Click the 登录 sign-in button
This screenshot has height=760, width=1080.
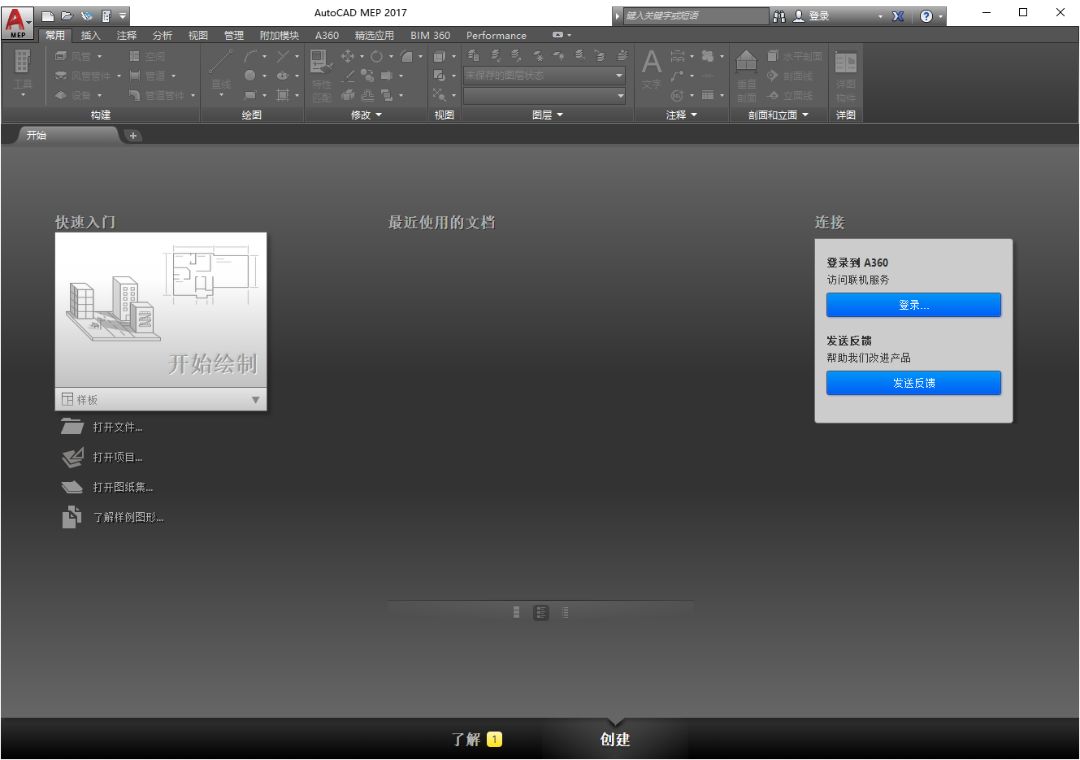pos(913,305)
